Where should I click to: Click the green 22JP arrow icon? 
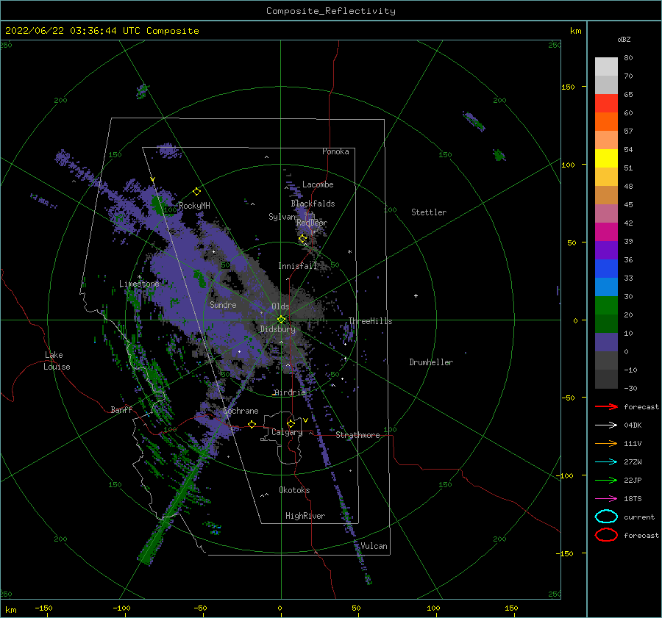click(606, 480)
